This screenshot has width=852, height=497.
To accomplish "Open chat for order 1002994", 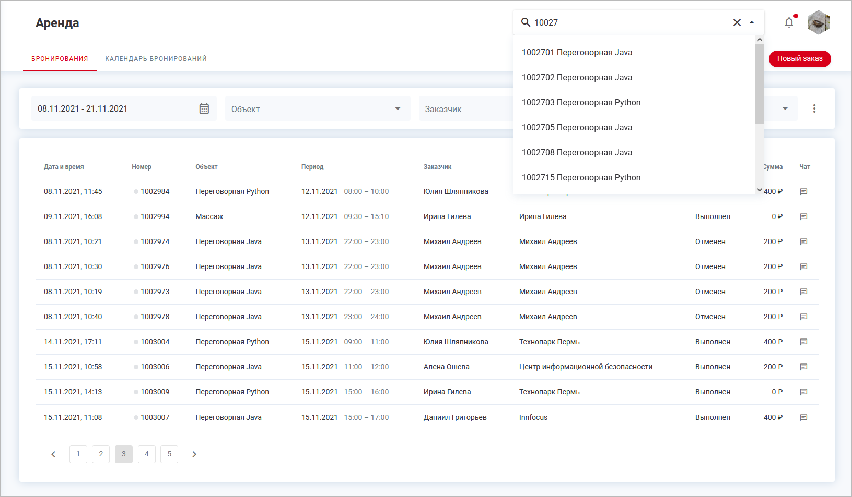I will pyautogui.click(x=803, y=216).
